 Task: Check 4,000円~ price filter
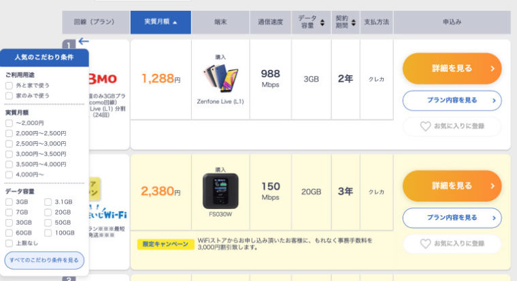pos(9,174)
